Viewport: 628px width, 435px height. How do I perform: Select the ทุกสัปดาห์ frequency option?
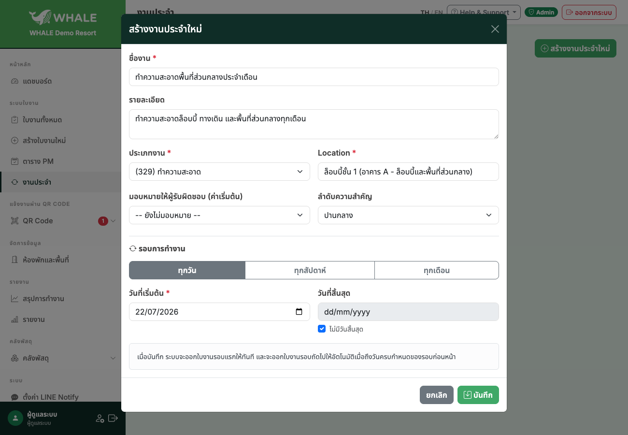tap(310, 270)
